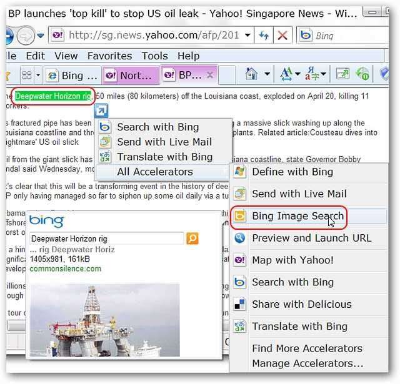Click the magnifier icon for Preview and Launch URL
The width and height of the screenshot is (400, 384).
[239, 238]
